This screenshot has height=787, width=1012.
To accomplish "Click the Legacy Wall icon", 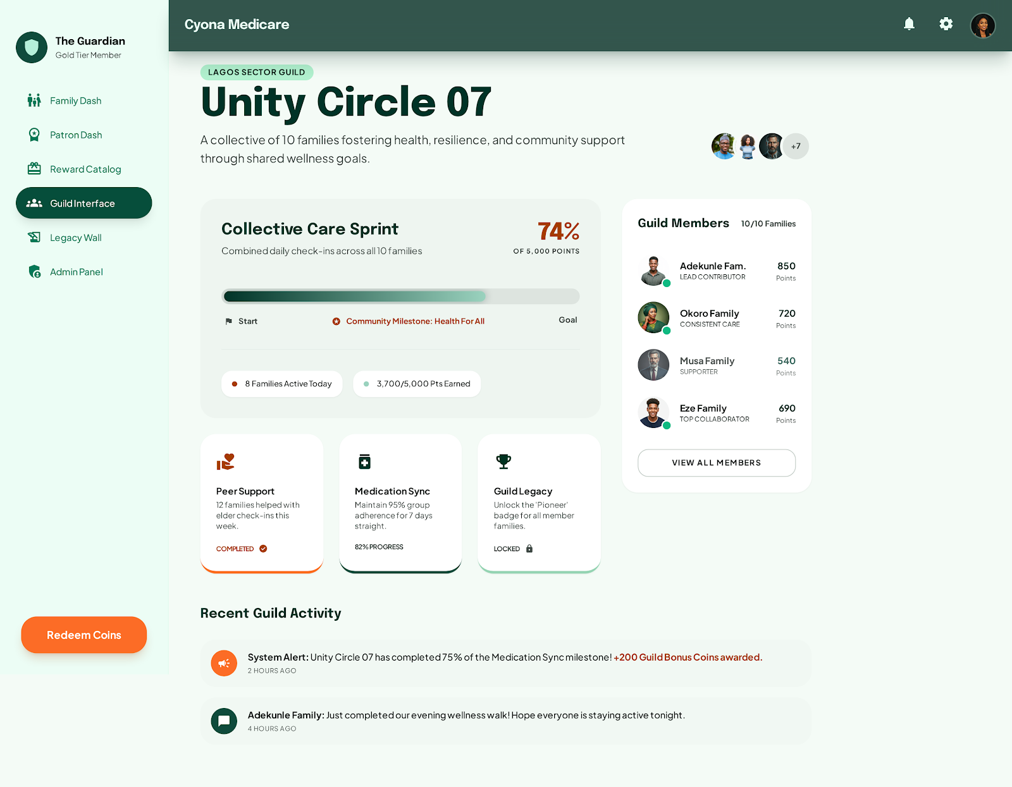I will click(x=34, y=238).
